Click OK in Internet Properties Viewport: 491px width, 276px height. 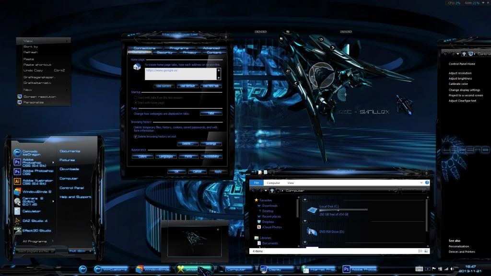(x=176, y=172)
